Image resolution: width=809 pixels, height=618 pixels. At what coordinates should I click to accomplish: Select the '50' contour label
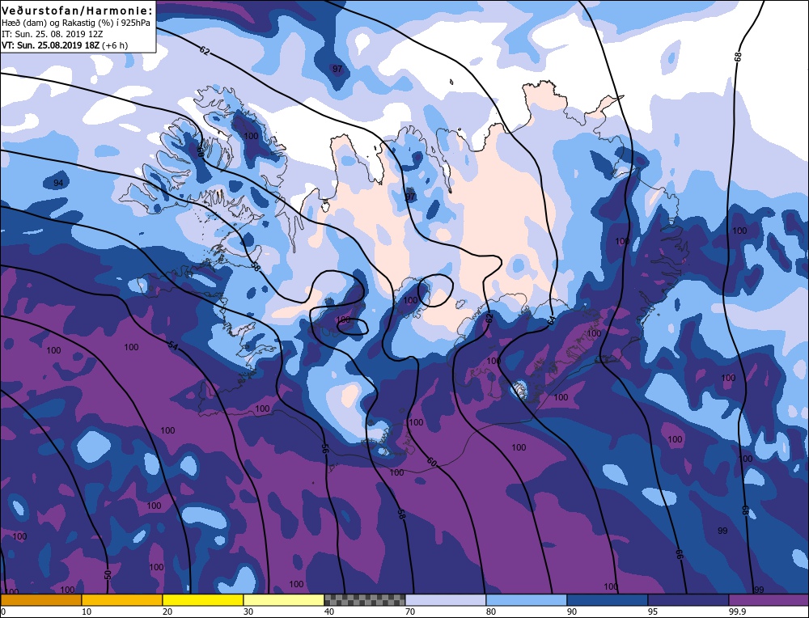[x=108, y=574]
